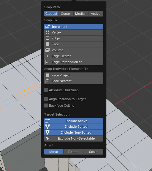Choose Edge Center in Snap To list

pos(74,56)
